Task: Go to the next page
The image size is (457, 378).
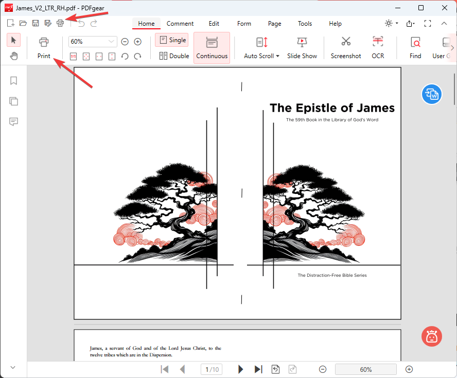Action: point(240,369)
